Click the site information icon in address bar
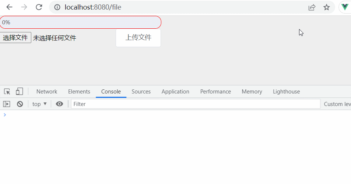Viewport: 351px width, 184px height. 57,7
